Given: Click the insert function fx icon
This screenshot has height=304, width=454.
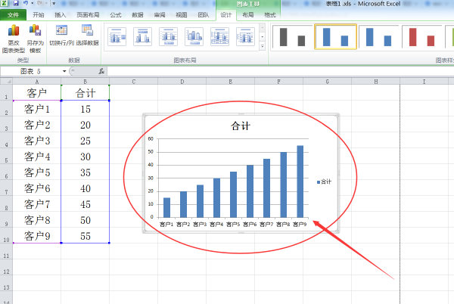Looking at the screenshot, I should point(101,71).
